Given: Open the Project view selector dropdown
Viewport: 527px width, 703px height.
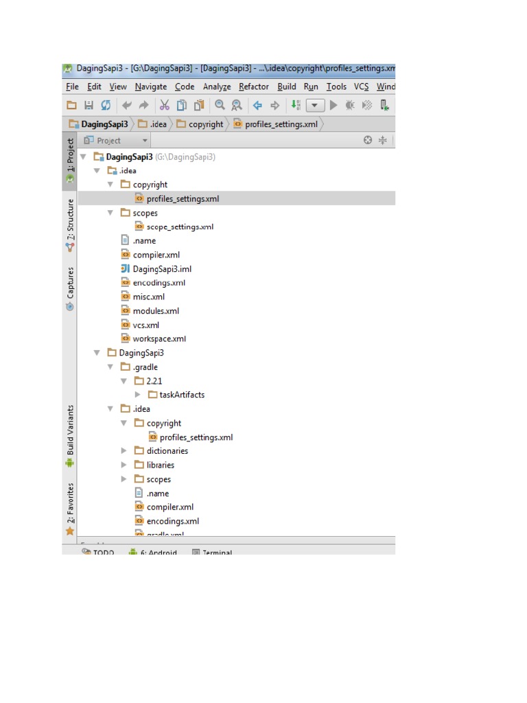Looking at the screenshot, I should [145, 141].
